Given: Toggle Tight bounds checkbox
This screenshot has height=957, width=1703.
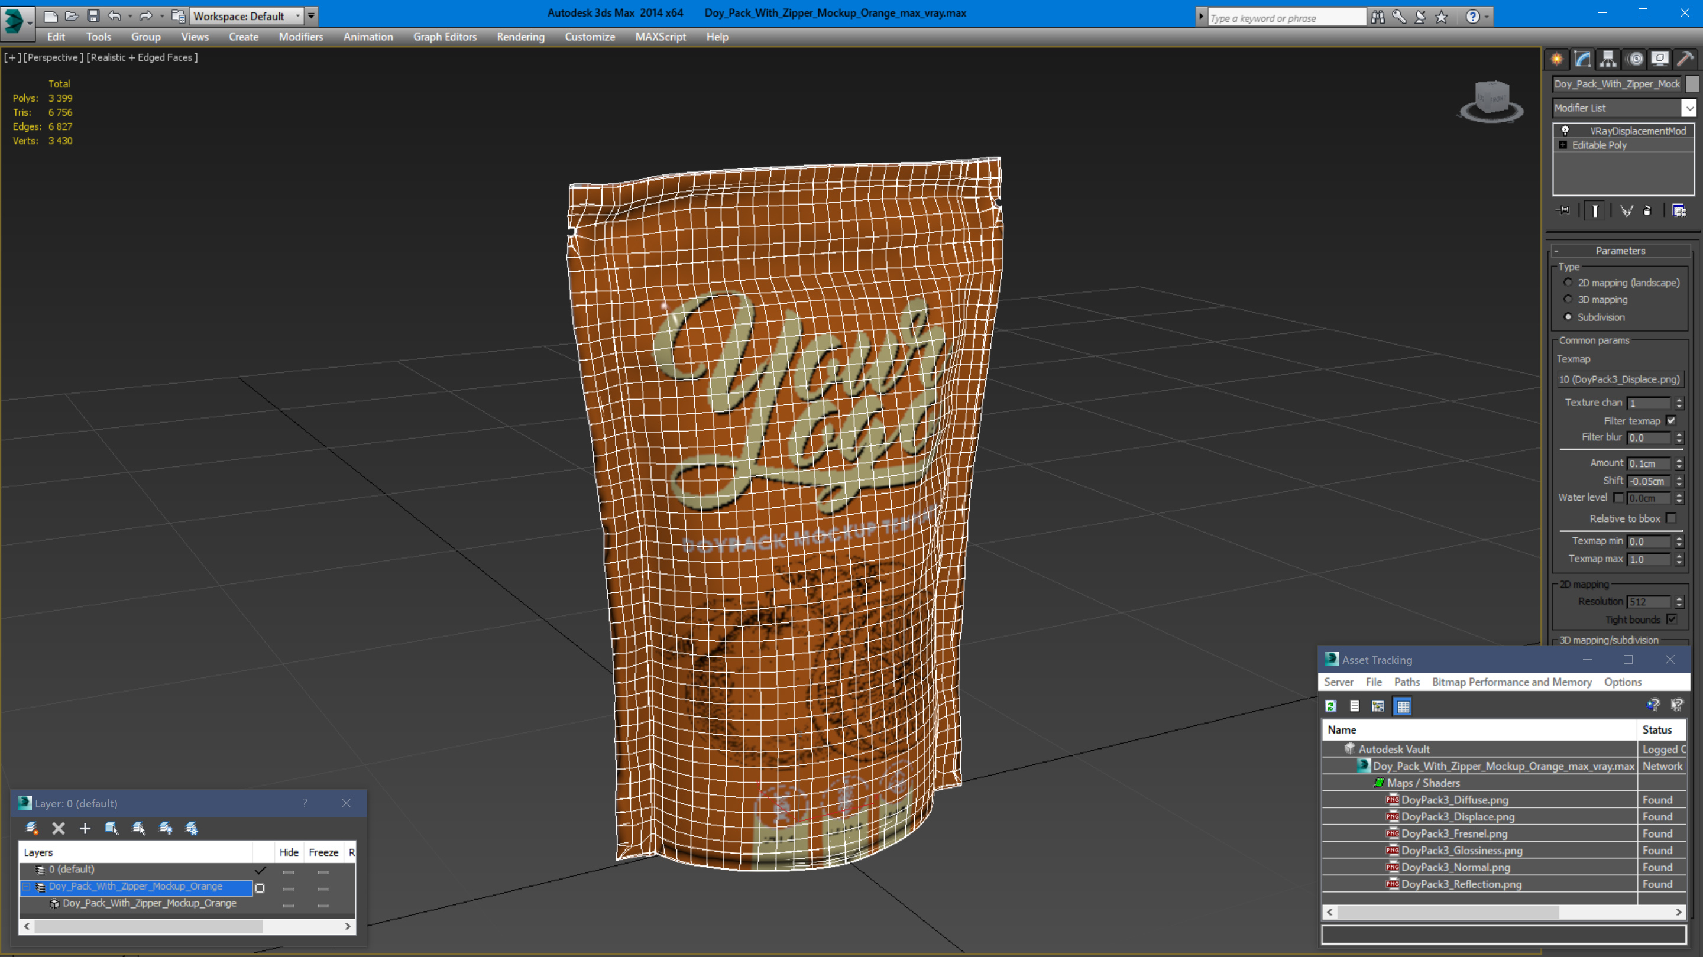Looking at the screenshot, I should pos(1671,620).
